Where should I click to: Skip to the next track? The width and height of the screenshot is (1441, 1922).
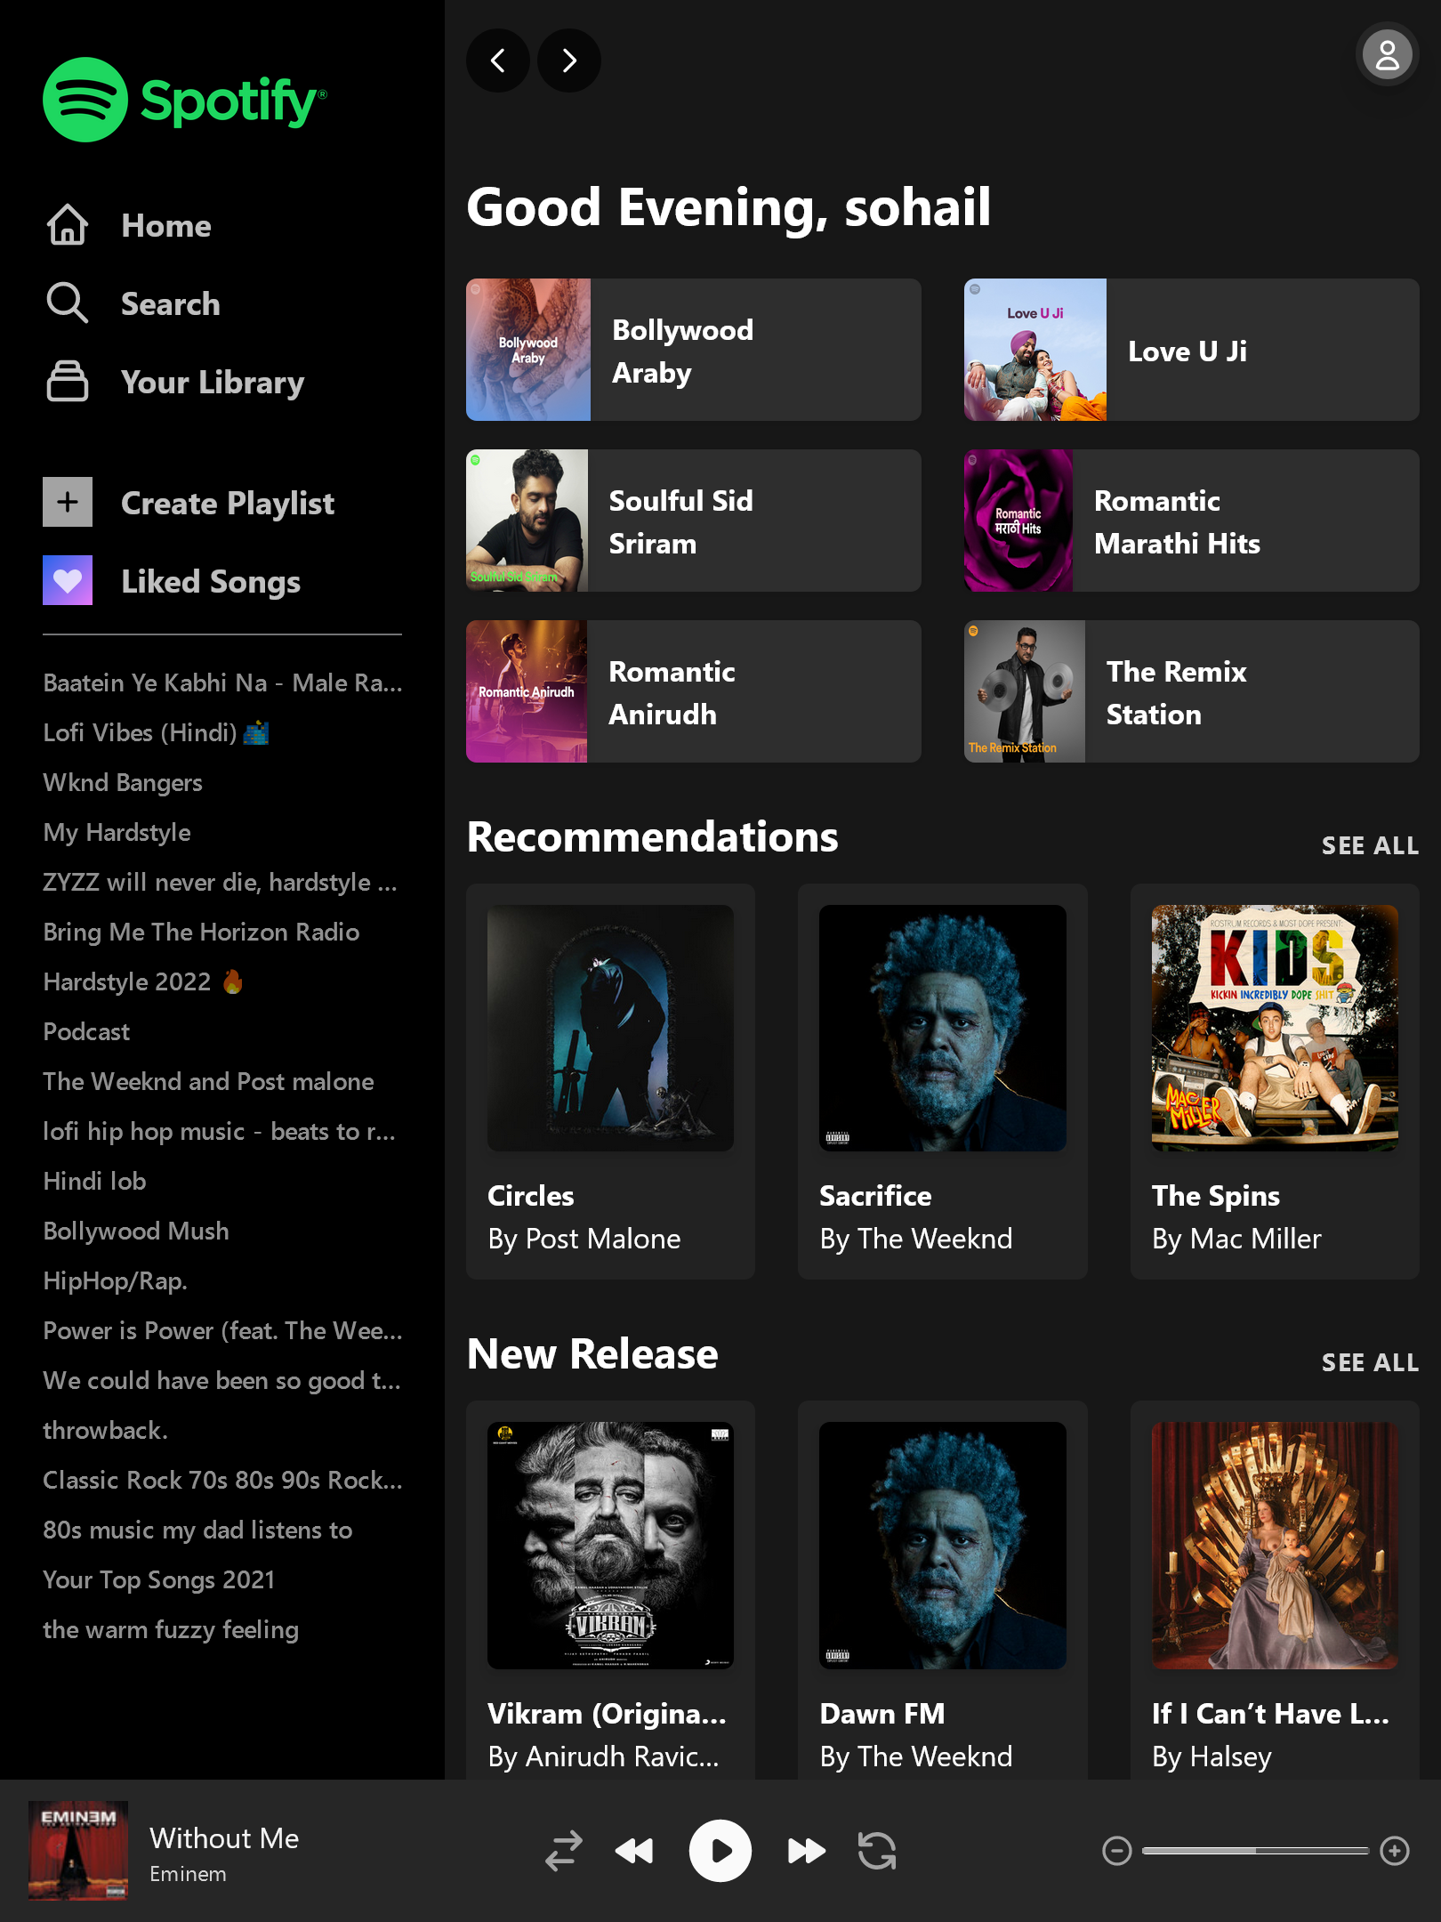[x=807, y=1851]
